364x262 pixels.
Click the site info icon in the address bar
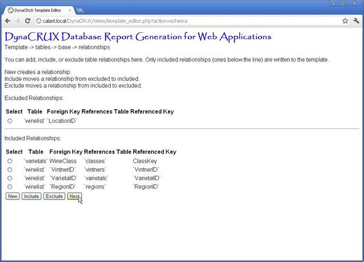pyautogui.click(x=39, y=21)
